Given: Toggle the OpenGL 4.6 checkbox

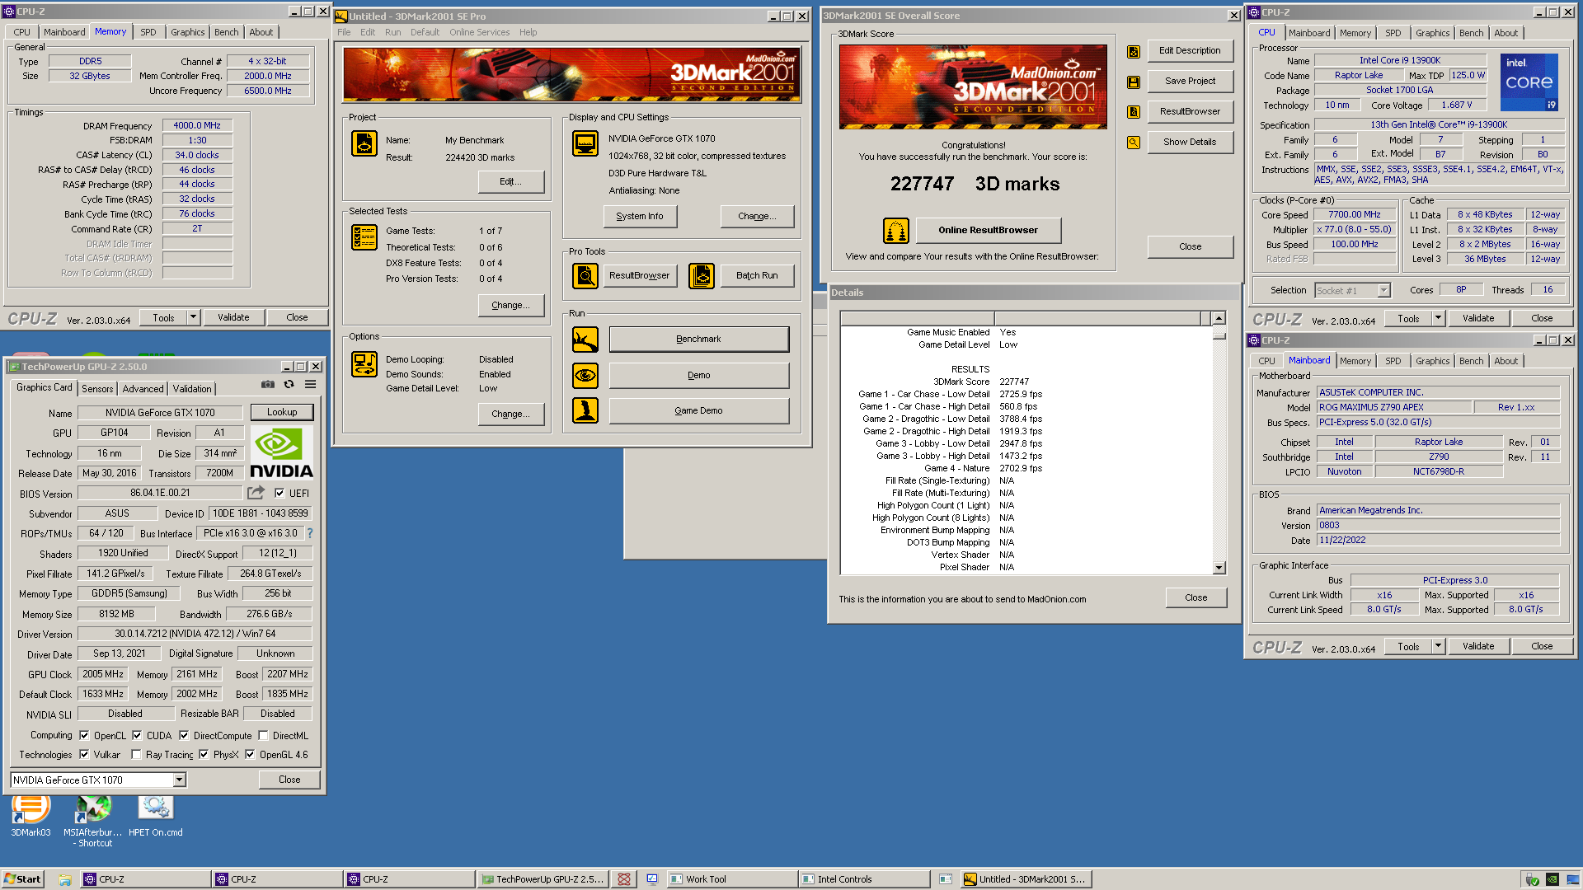Looking at the screenshot, I should click(x=250, y=754).
